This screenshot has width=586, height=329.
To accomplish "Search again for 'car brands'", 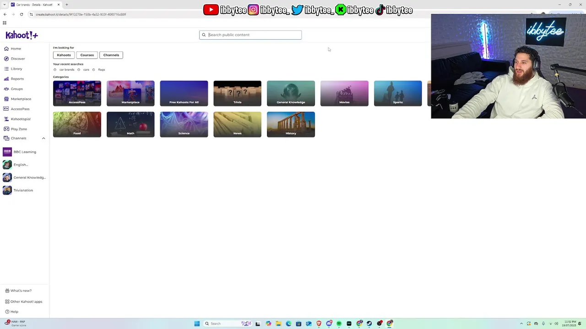I will point(66,69).
